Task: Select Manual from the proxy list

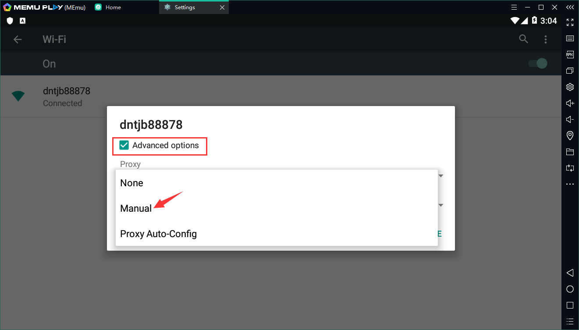Action: (136, 209)
